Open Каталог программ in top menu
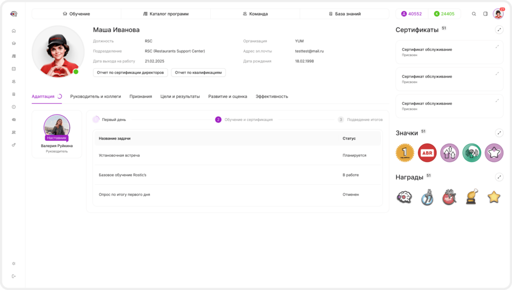This screenshot has width=512, height=290. 166,13
